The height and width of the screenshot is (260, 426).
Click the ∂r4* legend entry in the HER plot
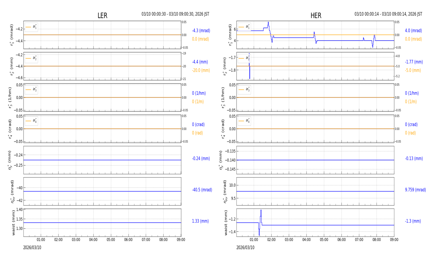click(x=244, y=121)
